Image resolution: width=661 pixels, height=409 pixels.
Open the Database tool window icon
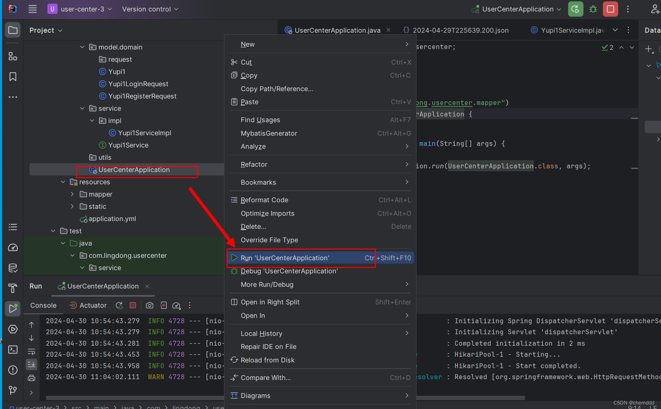point(13,268)
